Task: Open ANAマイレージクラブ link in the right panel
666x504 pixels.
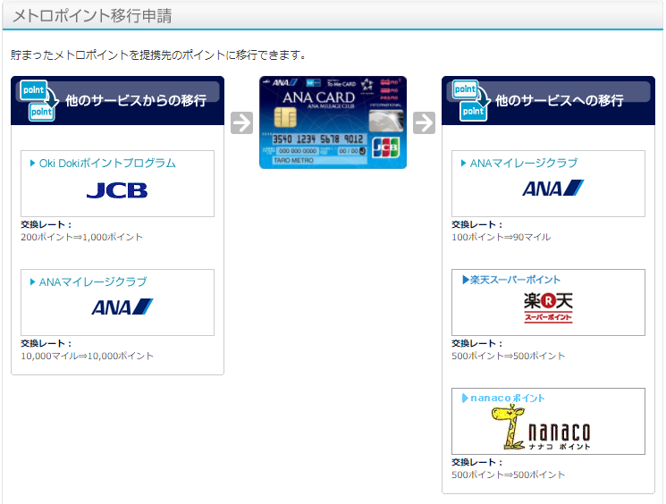Action: 523,163
